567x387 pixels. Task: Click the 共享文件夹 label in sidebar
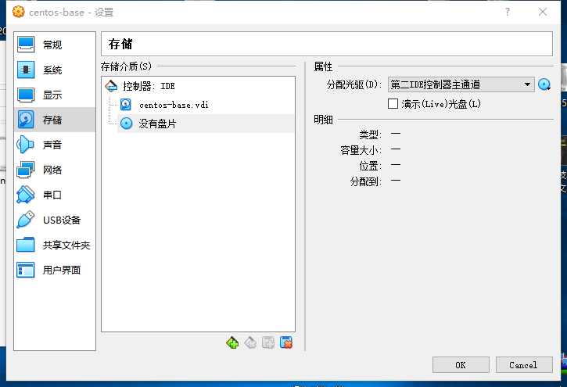tap(66, 245)
